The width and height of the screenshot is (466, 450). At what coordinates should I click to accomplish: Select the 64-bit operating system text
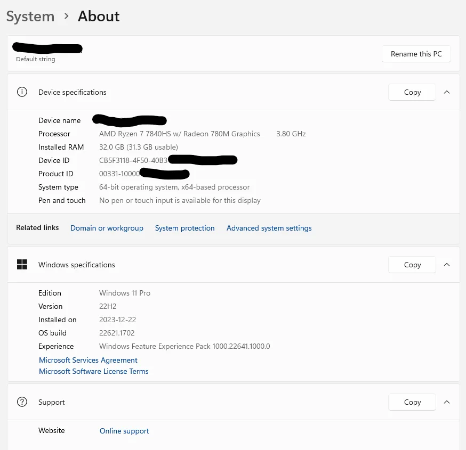click(174, 187)
